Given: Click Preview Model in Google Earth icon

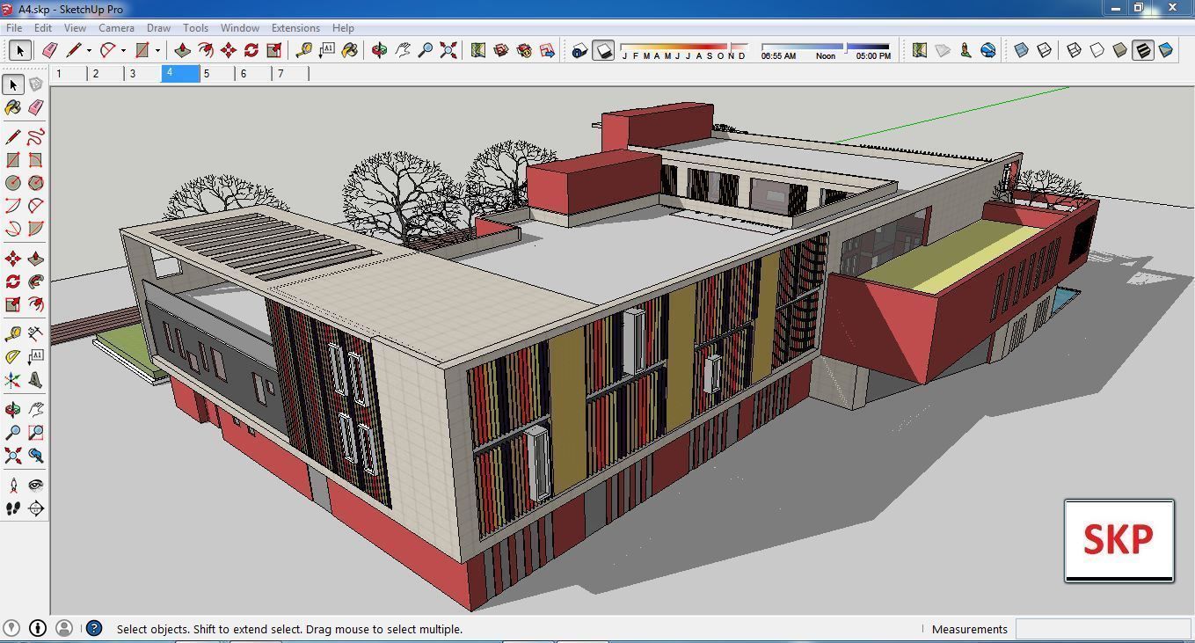Looking at the screenshot, I should [x=988, y=50].
